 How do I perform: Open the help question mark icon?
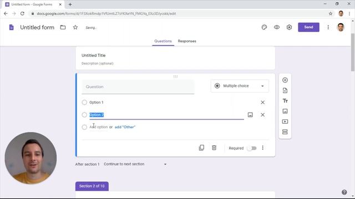tap(344, 192)
